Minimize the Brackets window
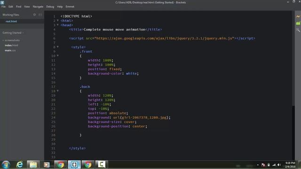The image size is (301, 169). (x=288, y=2)
